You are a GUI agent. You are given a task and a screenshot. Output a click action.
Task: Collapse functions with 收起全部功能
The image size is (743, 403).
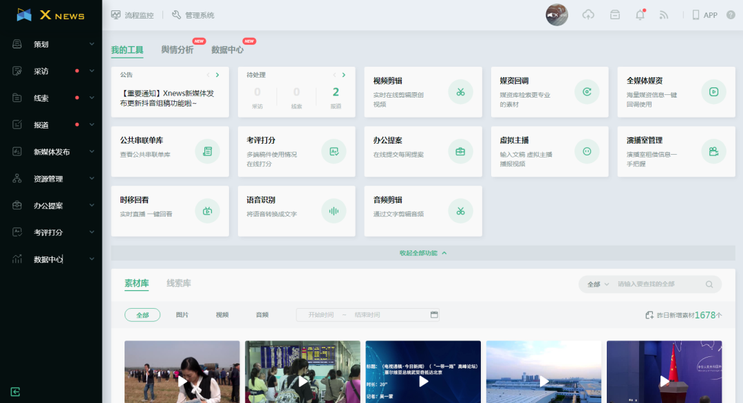422,253
